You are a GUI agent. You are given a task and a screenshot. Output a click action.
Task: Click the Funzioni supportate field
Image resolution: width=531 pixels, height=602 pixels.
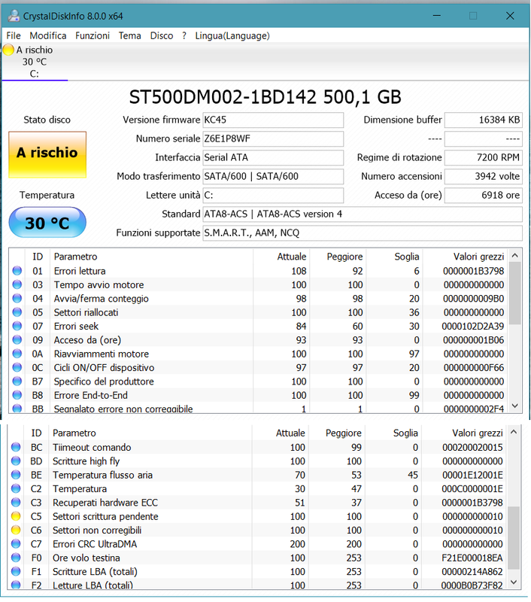363,233
